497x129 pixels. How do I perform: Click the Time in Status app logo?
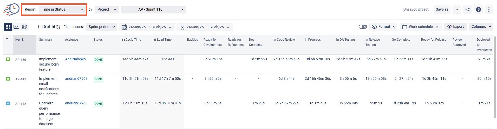[x=11, y=10]
